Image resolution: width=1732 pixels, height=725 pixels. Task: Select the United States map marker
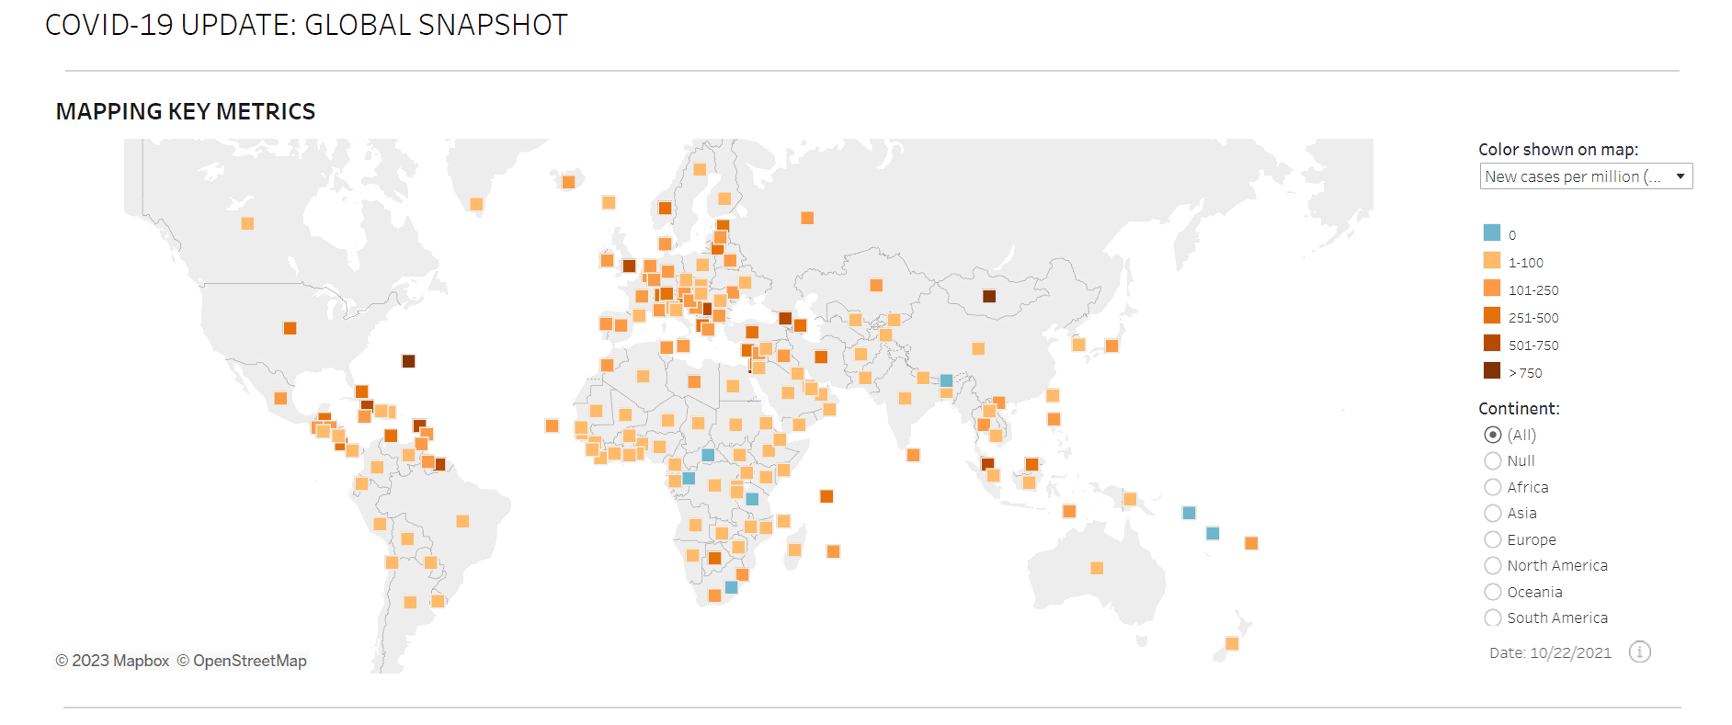point(290,328)
